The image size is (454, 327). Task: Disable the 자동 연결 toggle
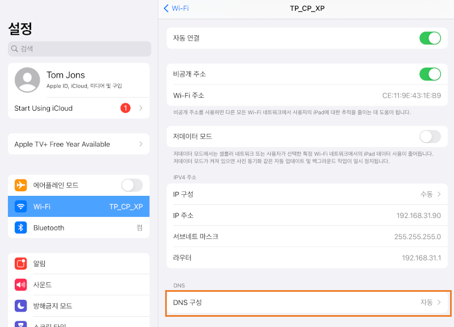[x=430, y=37]
